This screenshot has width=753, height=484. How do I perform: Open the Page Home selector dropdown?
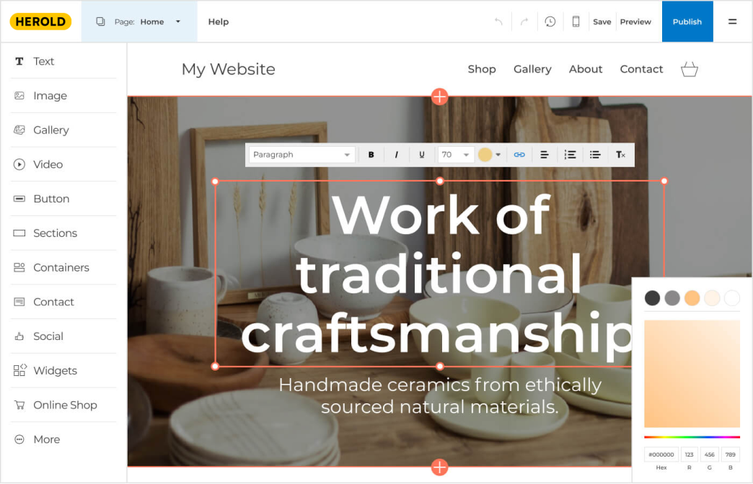click(x=139, y=22)
